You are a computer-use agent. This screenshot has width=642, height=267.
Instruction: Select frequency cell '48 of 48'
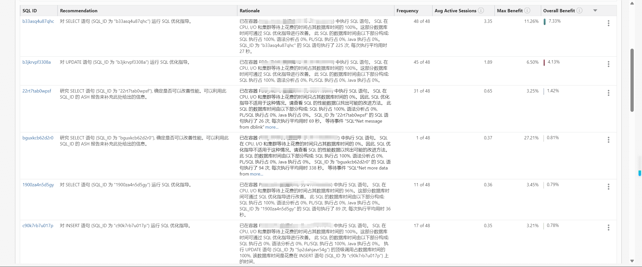click(x=422, y=21)
